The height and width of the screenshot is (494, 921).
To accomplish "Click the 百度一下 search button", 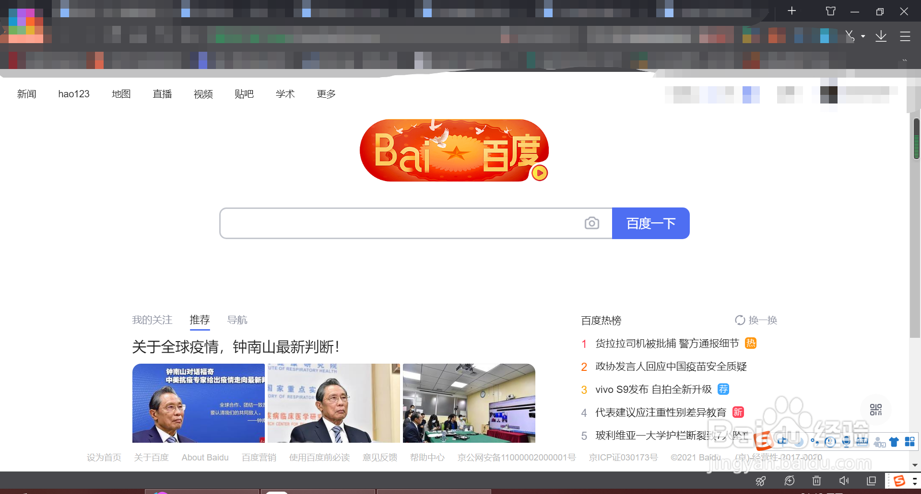I will coord(650,223).
